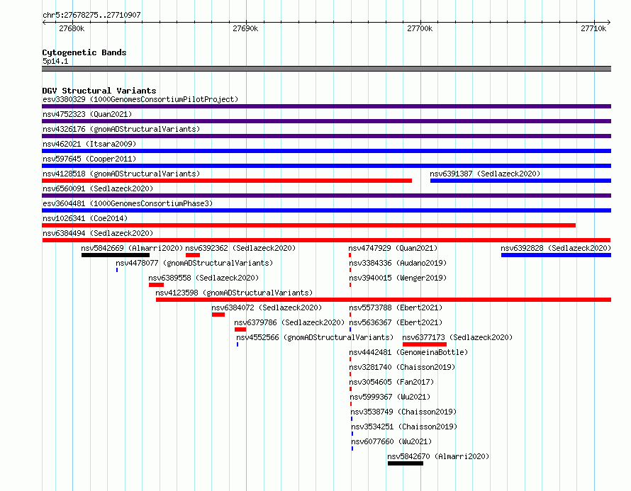Click nsv462021 (Itsara2009) label
This screenshot has height=491, width=631.
(89, 144)
